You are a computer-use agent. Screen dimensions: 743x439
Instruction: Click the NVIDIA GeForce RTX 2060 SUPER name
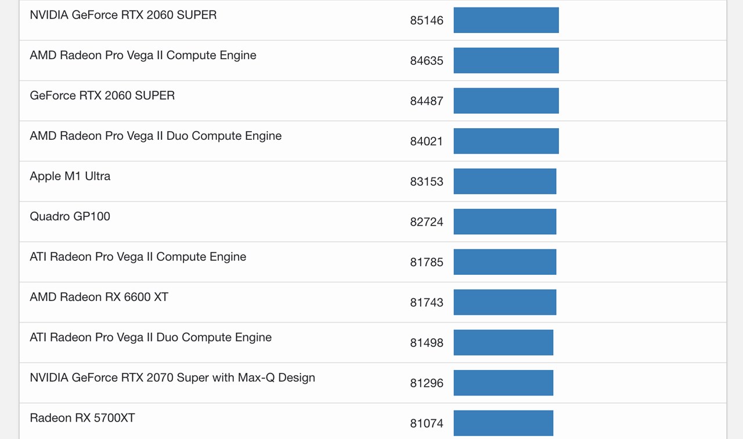click(x=123, y=15)
